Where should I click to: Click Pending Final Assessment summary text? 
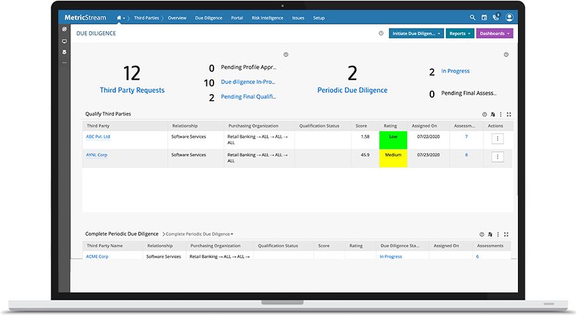coord(469,93)
